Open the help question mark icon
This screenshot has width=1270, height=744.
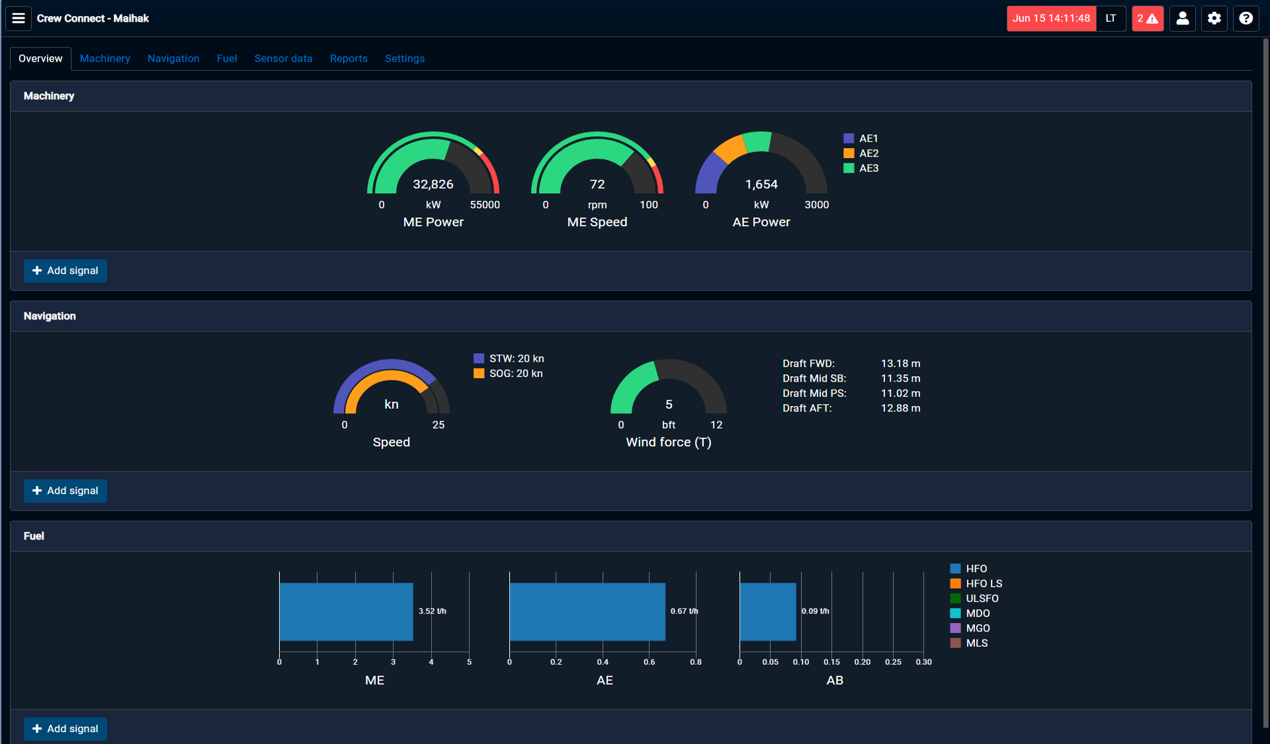1246,19
